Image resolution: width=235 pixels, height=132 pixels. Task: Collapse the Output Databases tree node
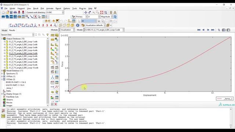click(2, 39)
